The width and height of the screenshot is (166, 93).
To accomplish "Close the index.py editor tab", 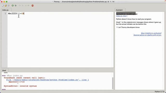I will coord(10,10).
